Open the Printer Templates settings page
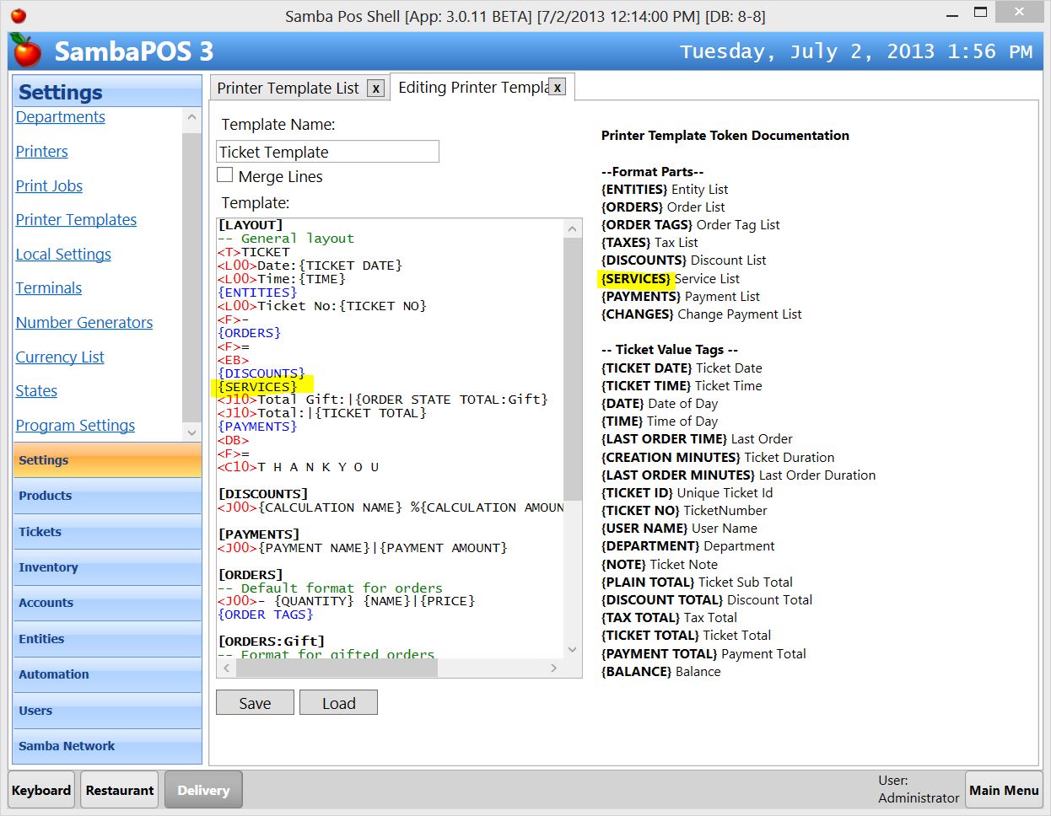This screenshot has height=816, width=1051. [76, 219]
